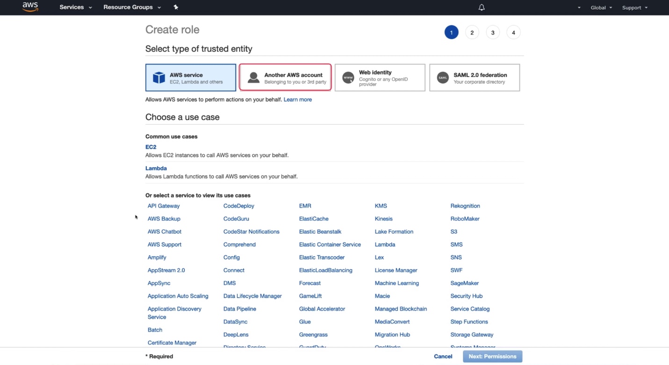Pick the Lex service

(379, 258)
